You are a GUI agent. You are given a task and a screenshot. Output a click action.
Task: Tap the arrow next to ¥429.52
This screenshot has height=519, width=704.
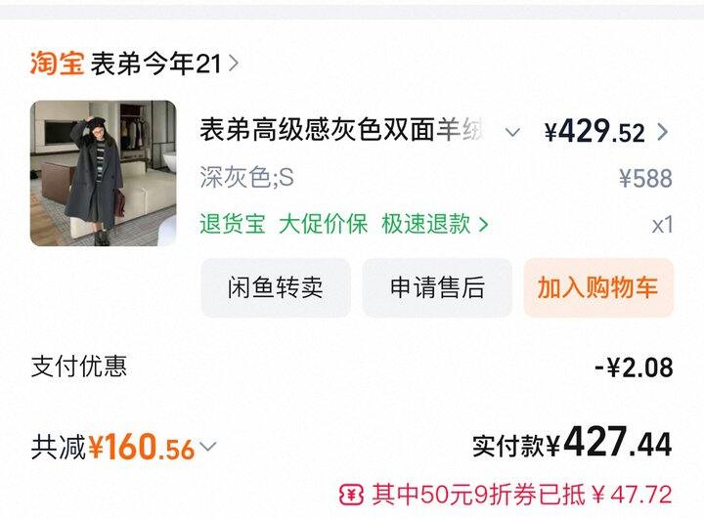click(663, 132)
